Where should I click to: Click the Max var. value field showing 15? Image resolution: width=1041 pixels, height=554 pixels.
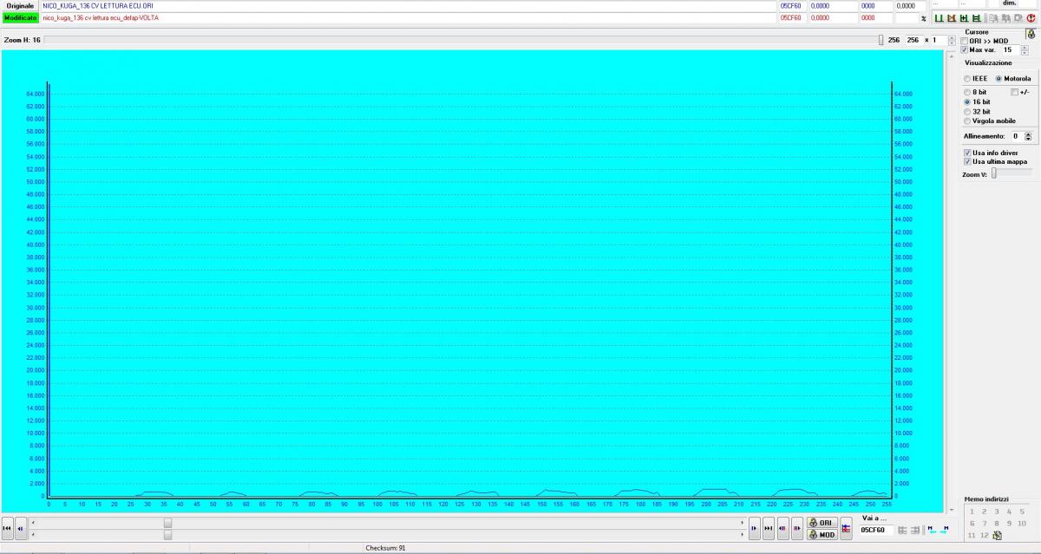tap(1011, 50)
